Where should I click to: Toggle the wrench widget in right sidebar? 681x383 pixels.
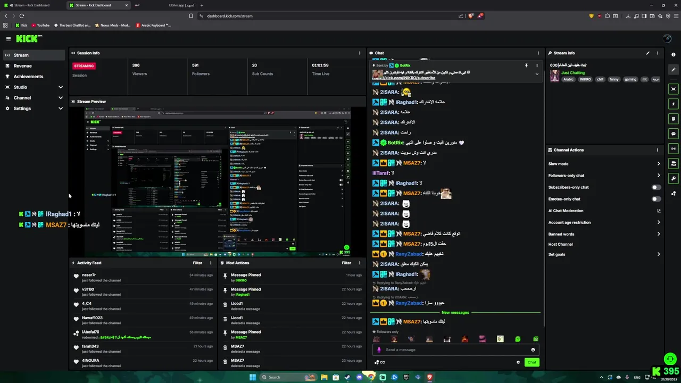coord(674,178)
